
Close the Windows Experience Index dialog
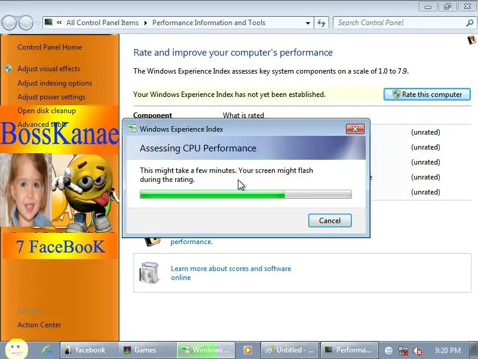pyautogui.click(x=355, y=129)
